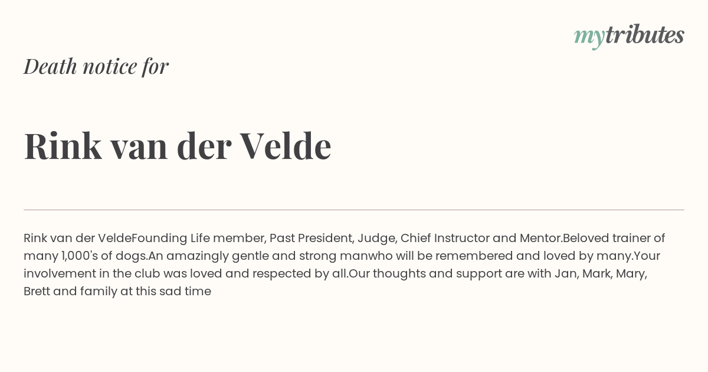The width and height of the screenshot is (708, 372).
Task: Click the large Rink van der Velde title
Action: coord(178,146)
